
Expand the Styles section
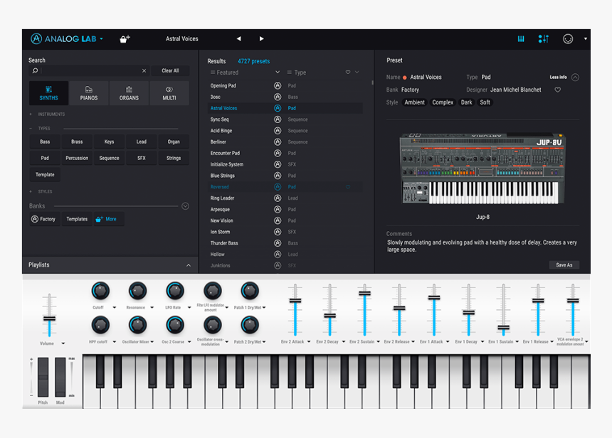[41, 191]
